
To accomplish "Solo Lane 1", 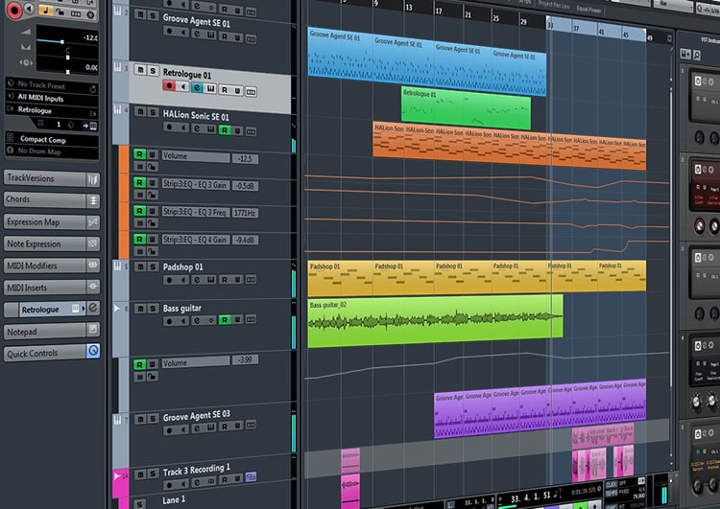I will [x=139, y=504].
